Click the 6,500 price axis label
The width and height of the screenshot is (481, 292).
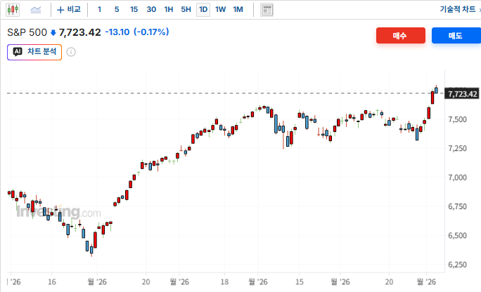tap(457, 236)
